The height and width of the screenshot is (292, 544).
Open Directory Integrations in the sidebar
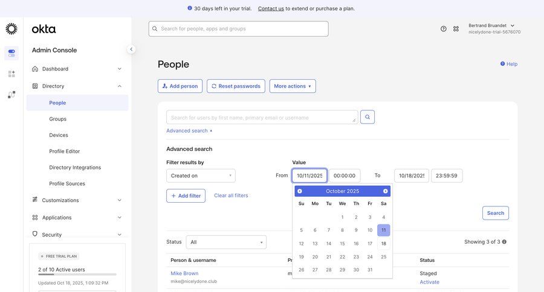75,167
